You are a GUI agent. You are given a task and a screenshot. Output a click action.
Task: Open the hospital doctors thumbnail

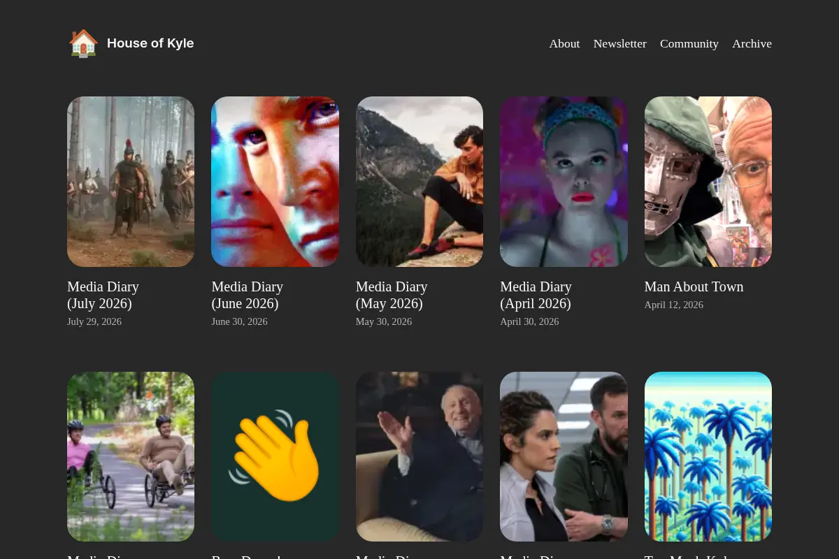[x=564, y=456]
